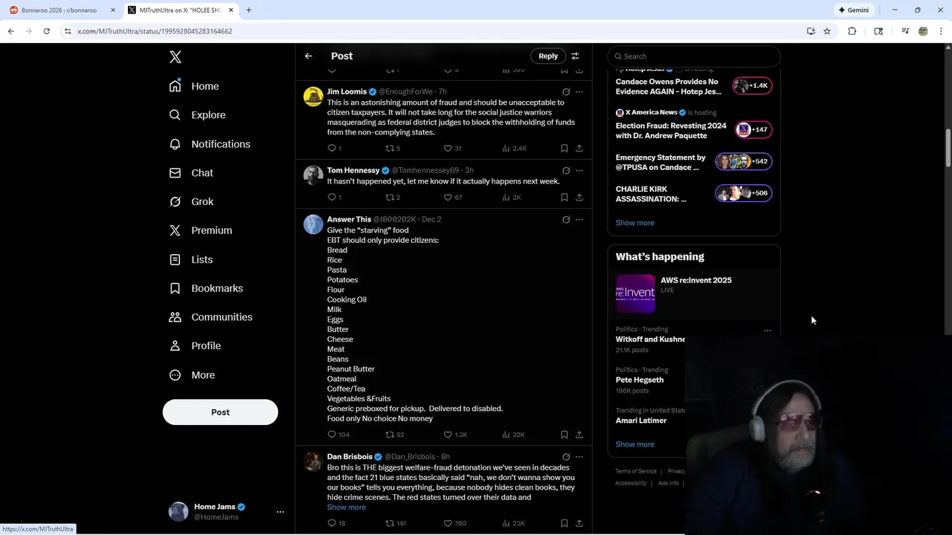
Task: Click the X logo icon
Action: coord(176,57)
